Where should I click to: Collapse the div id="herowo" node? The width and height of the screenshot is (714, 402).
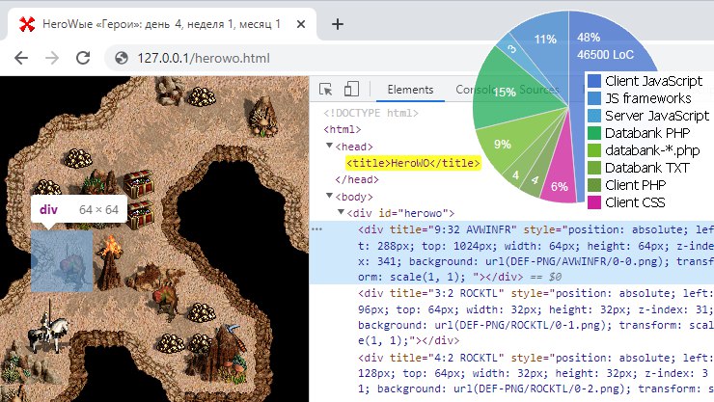click(x=341, y=212)
